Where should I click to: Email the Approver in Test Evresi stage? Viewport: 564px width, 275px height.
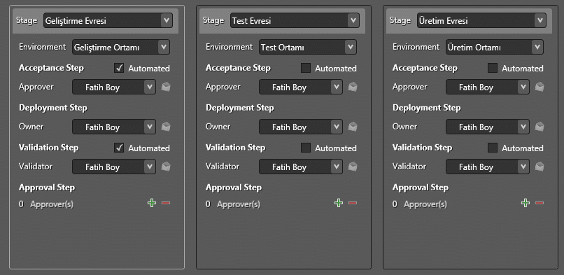[x=353, y=87]
